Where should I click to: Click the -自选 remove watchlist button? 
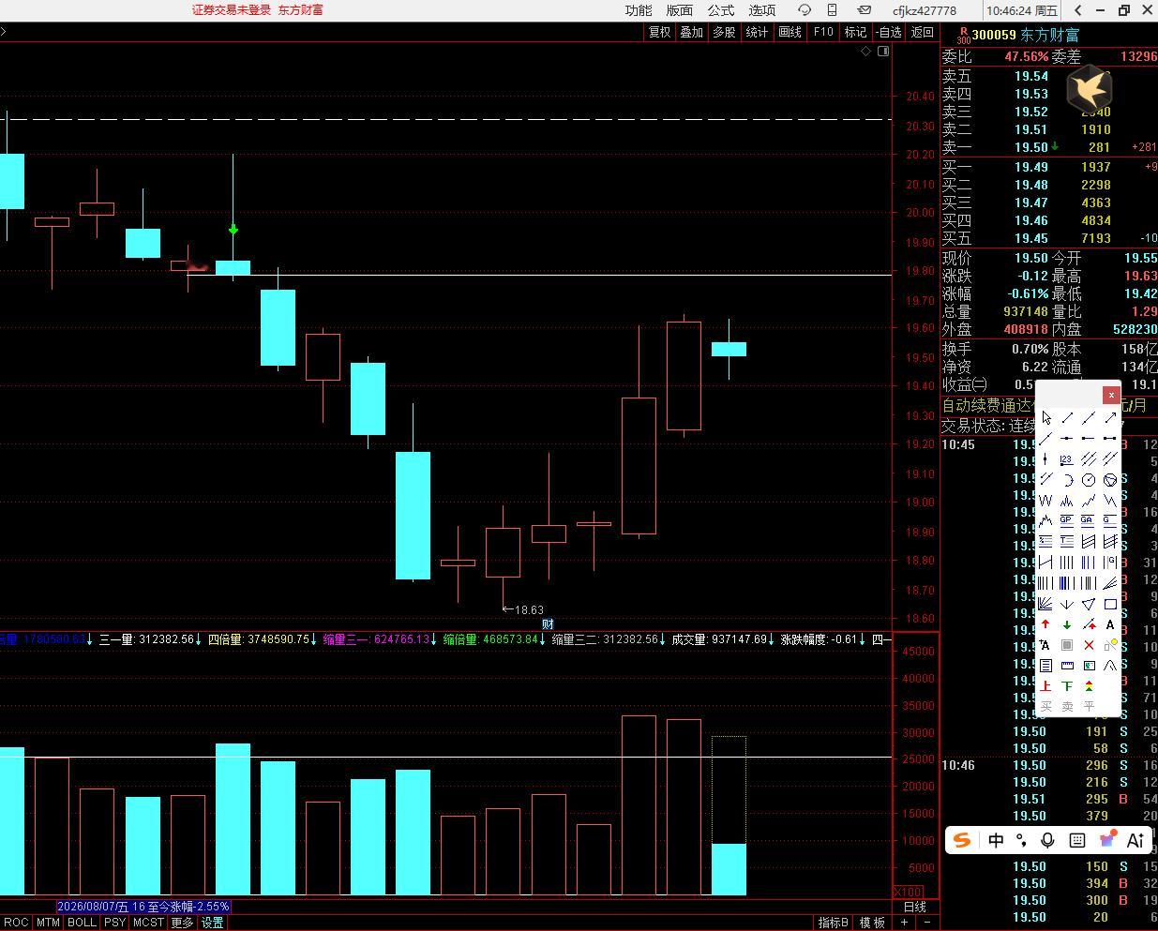[889, 32]
